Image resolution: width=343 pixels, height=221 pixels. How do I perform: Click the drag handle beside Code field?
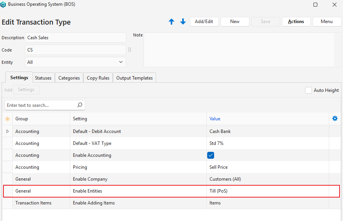(x=130, y=50)
